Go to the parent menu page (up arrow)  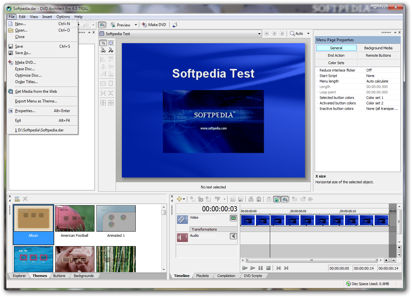(266, 34)
